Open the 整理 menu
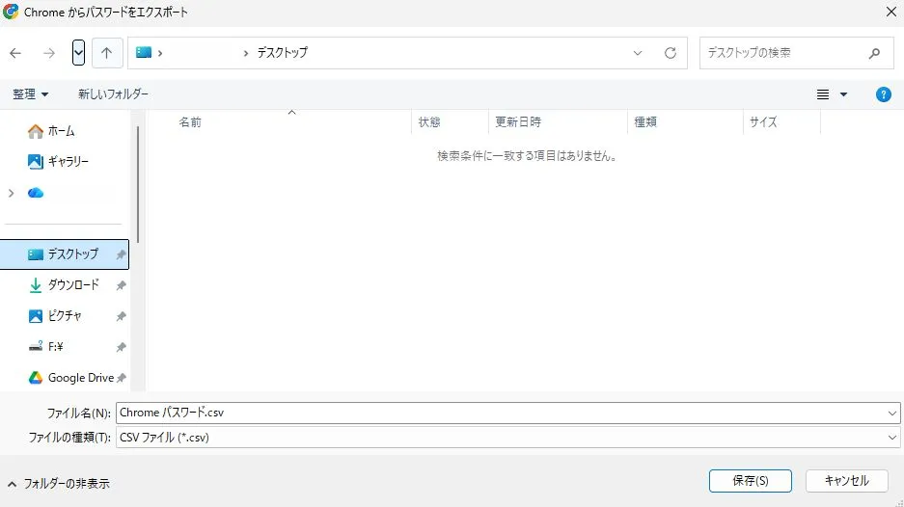Image resolution: width=904 pixels, height=507 pixels. tap(30, 93)
